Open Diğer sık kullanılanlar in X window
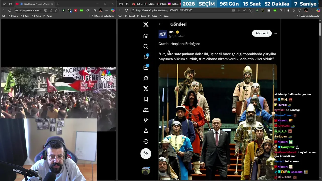The width and height of the screenshot is (322, 181). [x=308, y=16]
